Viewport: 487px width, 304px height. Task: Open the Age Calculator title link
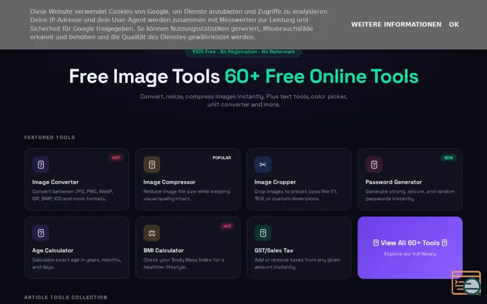pos(53,250)
